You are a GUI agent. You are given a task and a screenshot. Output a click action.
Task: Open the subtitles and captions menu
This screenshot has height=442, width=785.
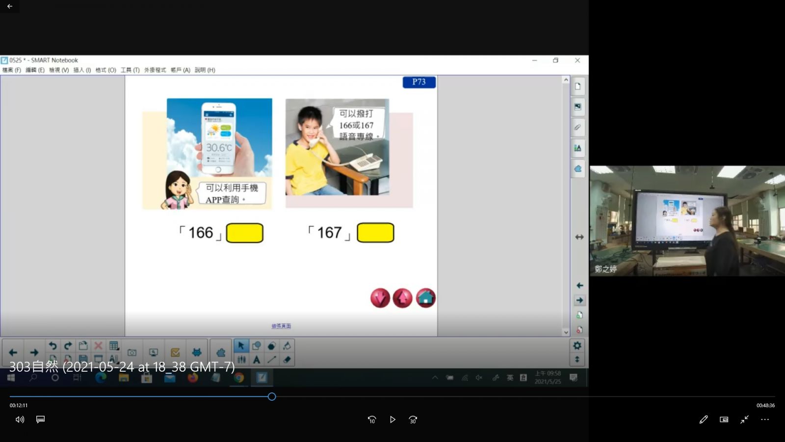(x=41, y=419)
